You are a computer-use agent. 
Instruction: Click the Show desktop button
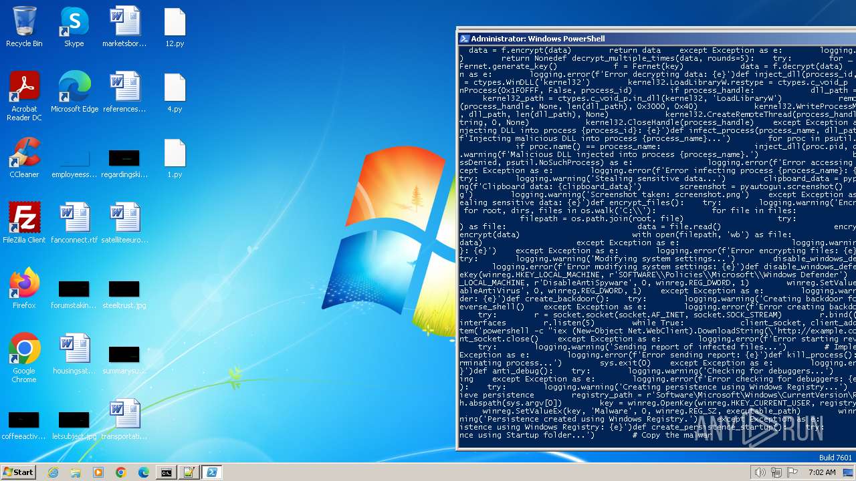(849, 472)
